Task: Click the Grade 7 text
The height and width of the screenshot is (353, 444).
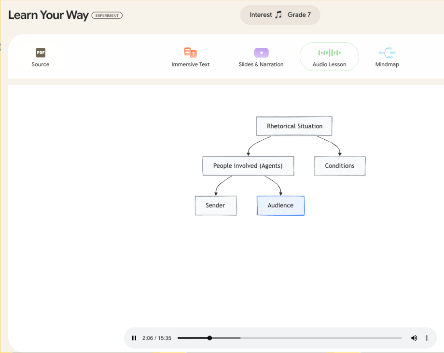Action: point(299,15)
